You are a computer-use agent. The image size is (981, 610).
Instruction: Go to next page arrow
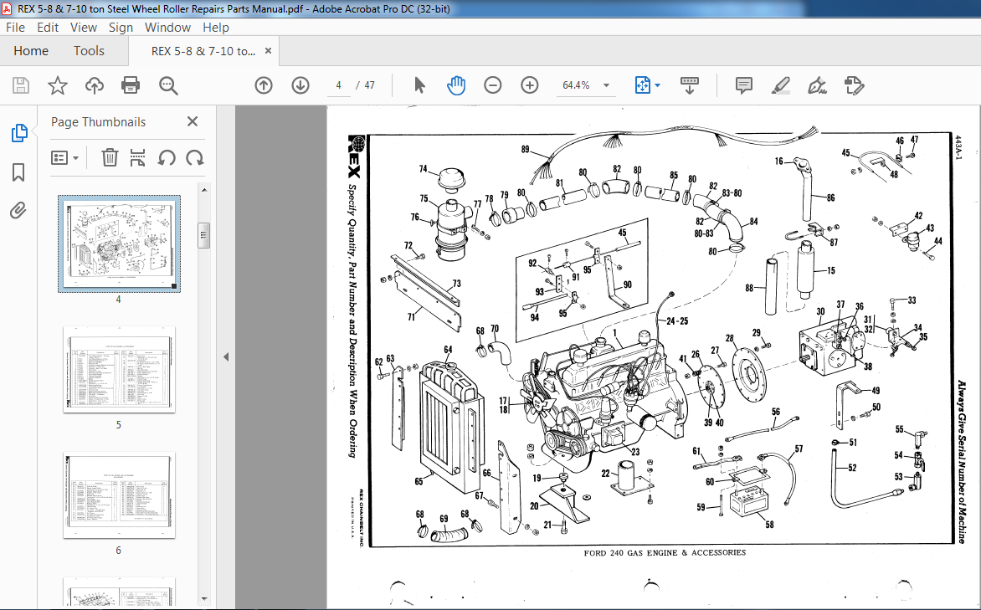(x=300, y=85)
